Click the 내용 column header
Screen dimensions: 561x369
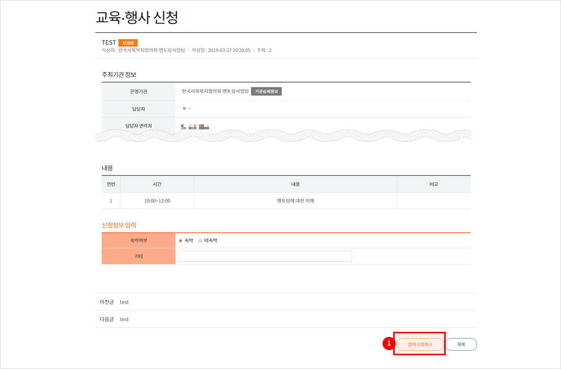pyautogui.click(x=295, y=184)
